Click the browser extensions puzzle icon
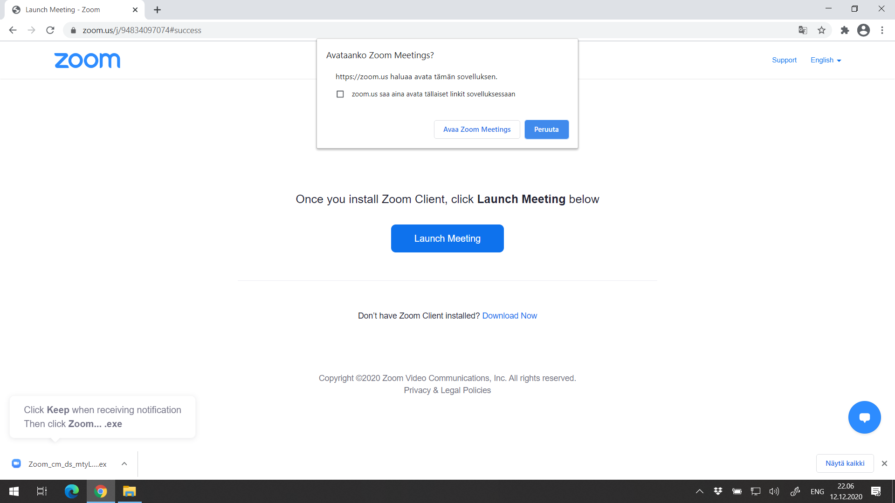Screen dimensions: 895x503 tap(845, 30)
